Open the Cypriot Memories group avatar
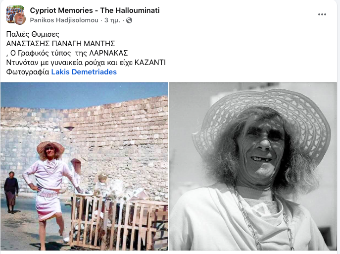The height and width of the screenshot is (254, 340). (15, 13)
